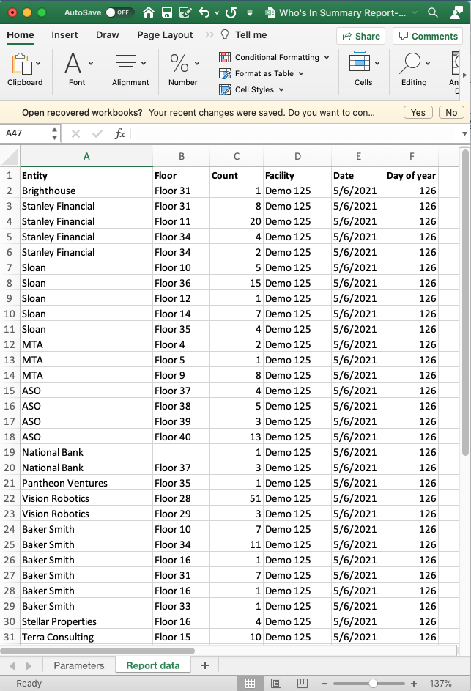471x691 pixels.
Task: Switch to Page Layout view
Action: [276, 683]
